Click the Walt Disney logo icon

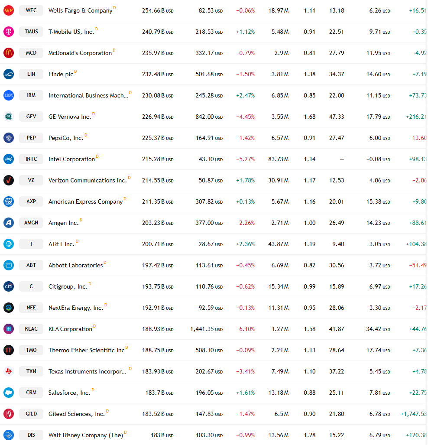click(x=9, y=435)
